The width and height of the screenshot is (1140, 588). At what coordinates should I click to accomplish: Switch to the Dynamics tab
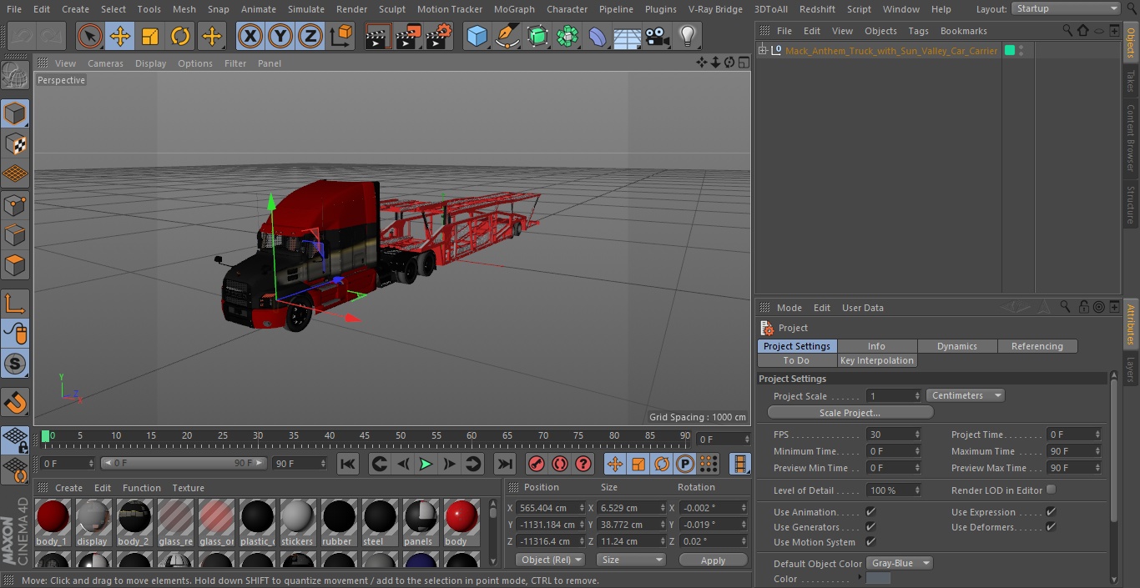point(957,346)
